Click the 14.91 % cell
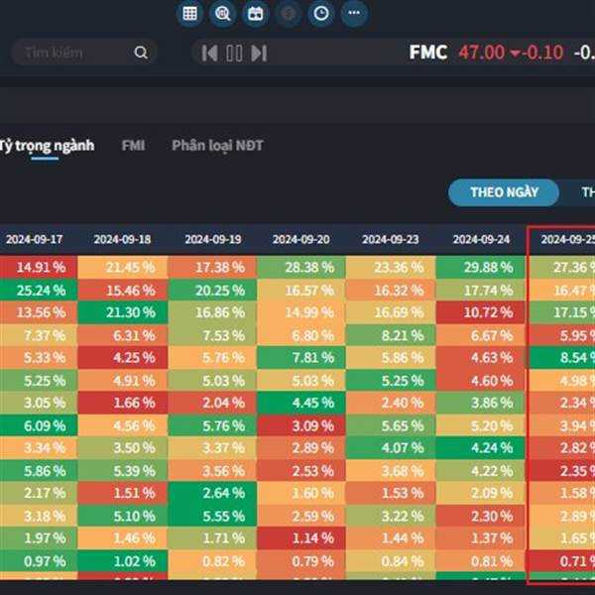The height and width of the screenshot is (595, 595). [x=39, y=267]
